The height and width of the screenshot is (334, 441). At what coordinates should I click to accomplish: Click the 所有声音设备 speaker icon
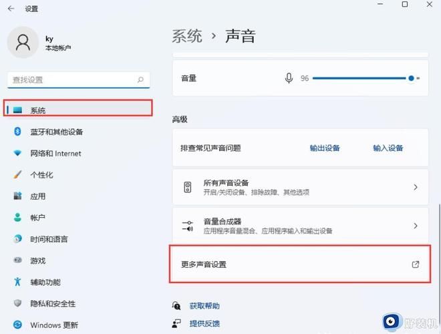click(188, 187)
